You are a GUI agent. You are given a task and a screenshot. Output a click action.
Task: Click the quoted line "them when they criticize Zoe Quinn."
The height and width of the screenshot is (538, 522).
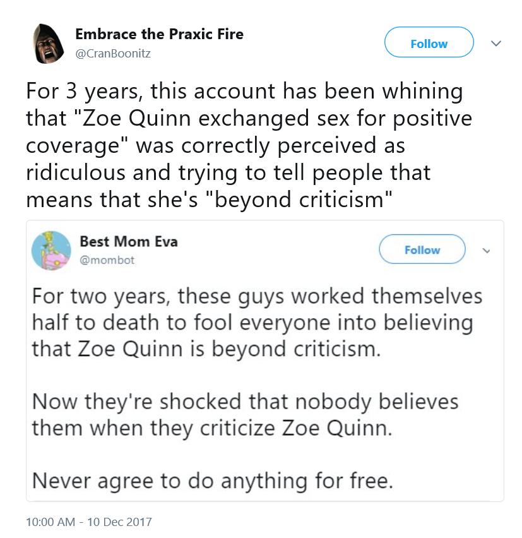click(212, 429)
